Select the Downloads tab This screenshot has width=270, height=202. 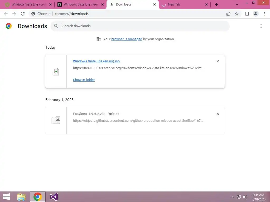pos(132,4)
